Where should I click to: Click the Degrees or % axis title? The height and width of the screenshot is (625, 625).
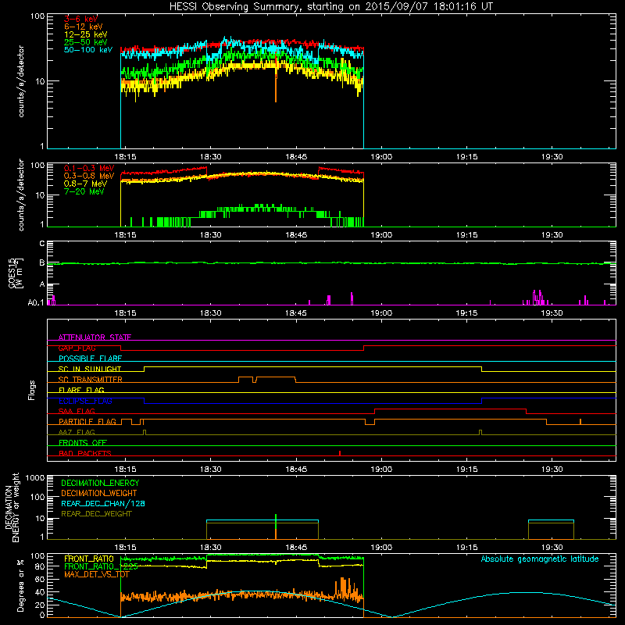[20, 585]
